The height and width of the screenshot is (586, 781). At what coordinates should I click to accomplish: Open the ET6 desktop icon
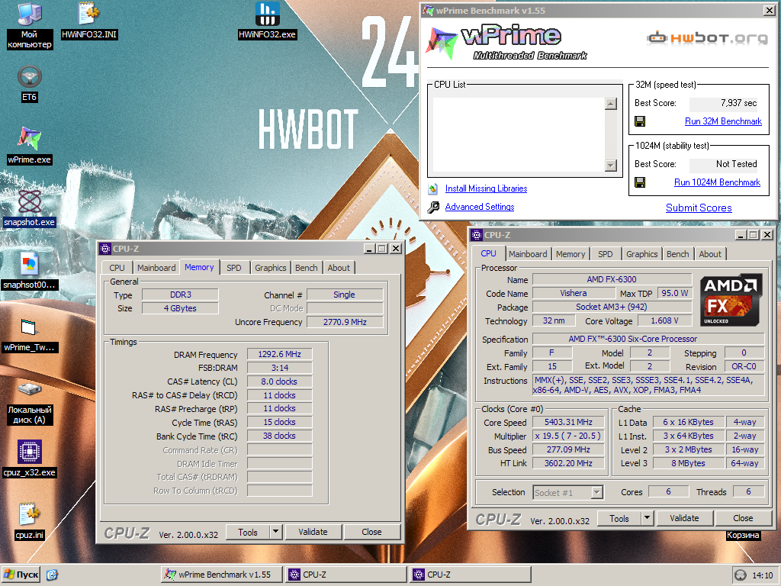[30, 84]
